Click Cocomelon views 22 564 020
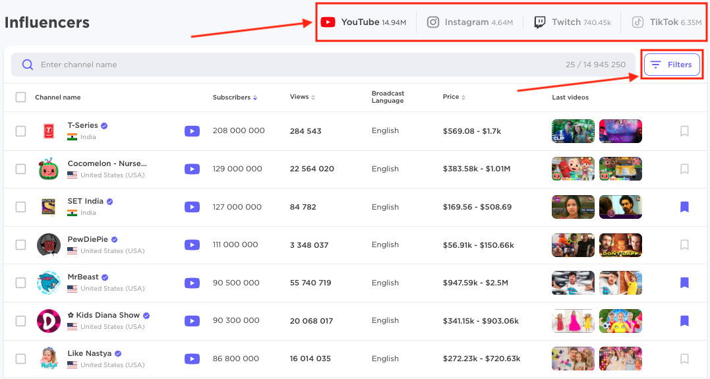Image resolution: width=710 pixels, height=379 pixels. [x=312, y=169]
